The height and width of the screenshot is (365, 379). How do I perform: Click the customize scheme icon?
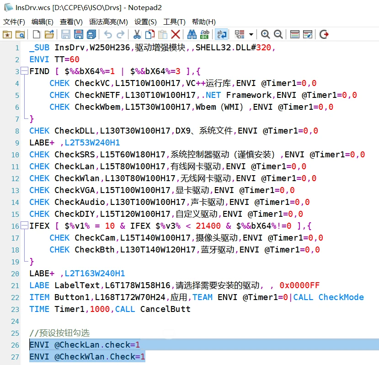pyautogui.click(x=308, y=35)
